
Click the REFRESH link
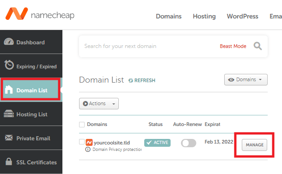click(x=141, y=80)
